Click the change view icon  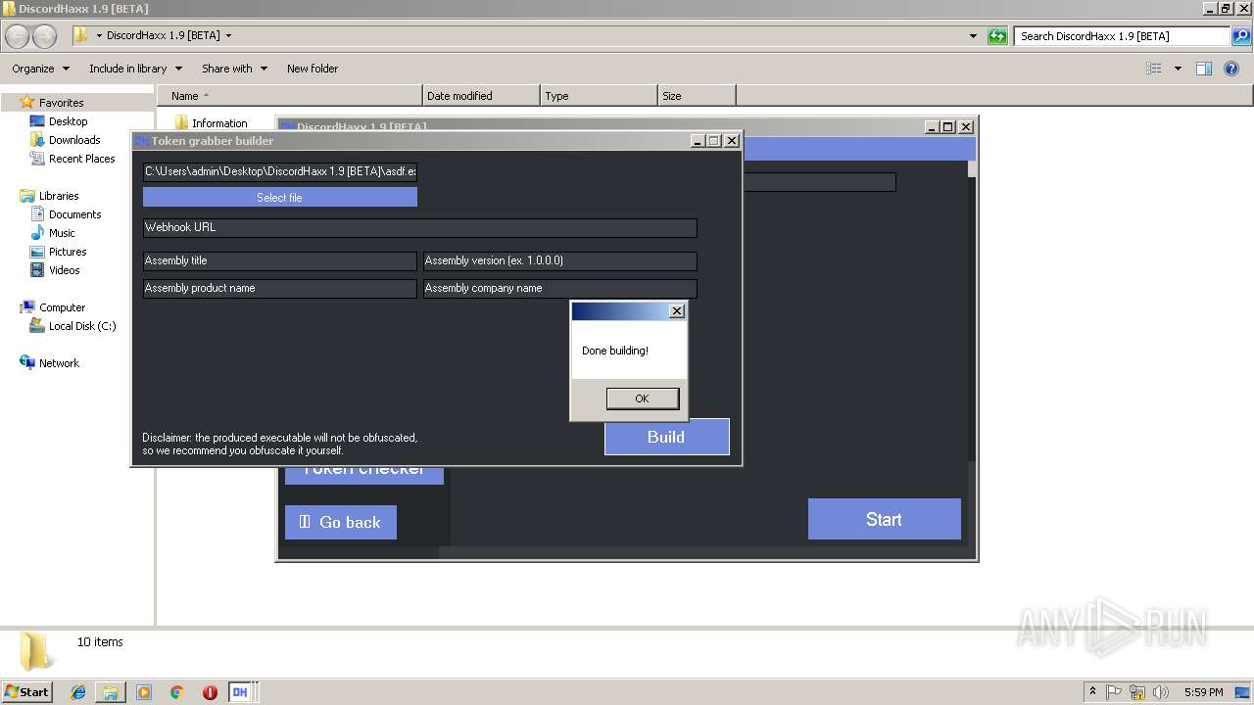[1154, 69]
